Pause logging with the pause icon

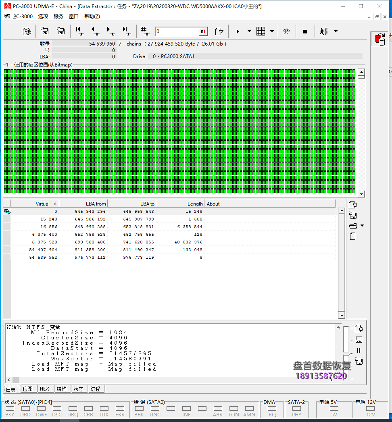click(x=359, y=350)
